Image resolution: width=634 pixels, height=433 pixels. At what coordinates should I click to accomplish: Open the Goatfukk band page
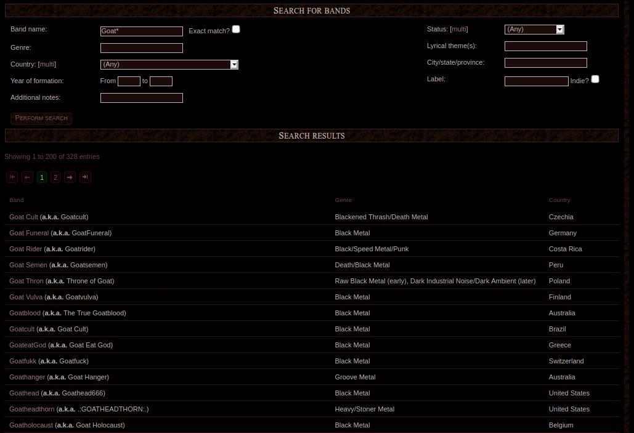[23, 361]
